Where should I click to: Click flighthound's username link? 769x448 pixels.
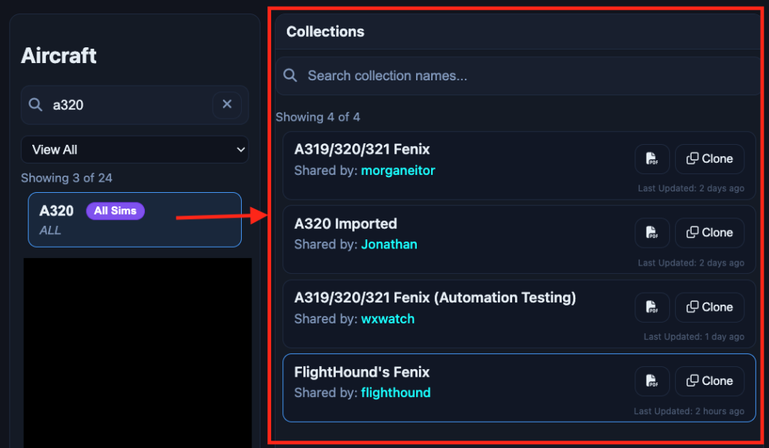point(396,392)
